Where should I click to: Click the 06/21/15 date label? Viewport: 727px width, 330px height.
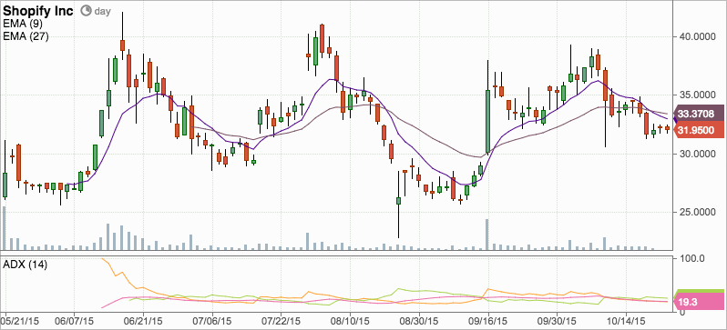point(142,320)
